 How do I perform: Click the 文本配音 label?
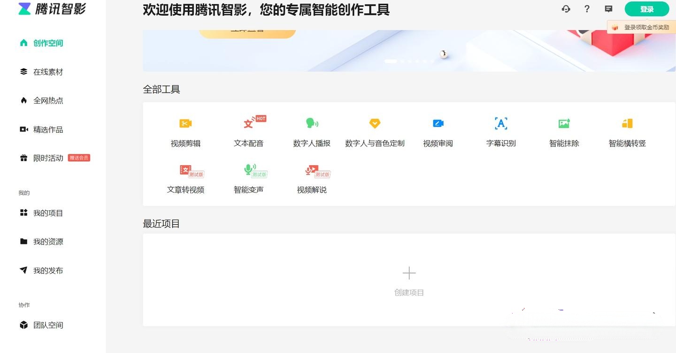(248, 144)
